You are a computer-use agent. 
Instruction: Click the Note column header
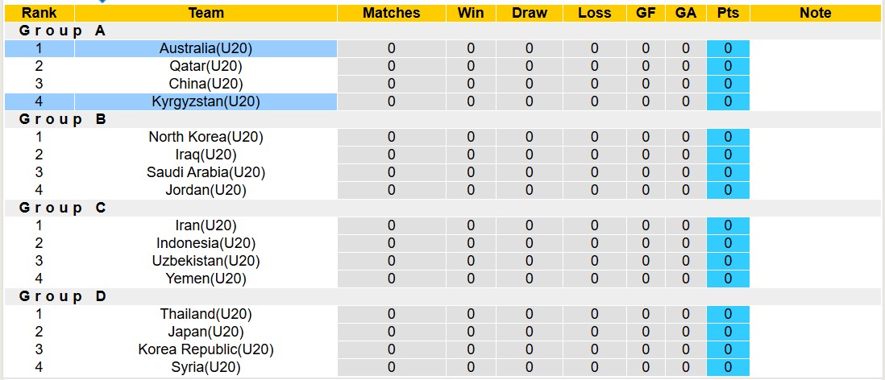coord(815,13)
